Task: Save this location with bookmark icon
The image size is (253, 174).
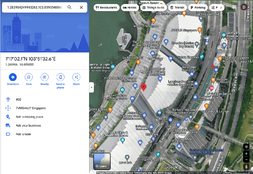Action: click(29, 77)
